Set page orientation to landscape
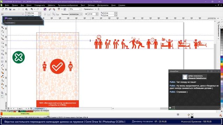This screenshot has height=125, width=223. pyautogui.click(x=49, y=14)
